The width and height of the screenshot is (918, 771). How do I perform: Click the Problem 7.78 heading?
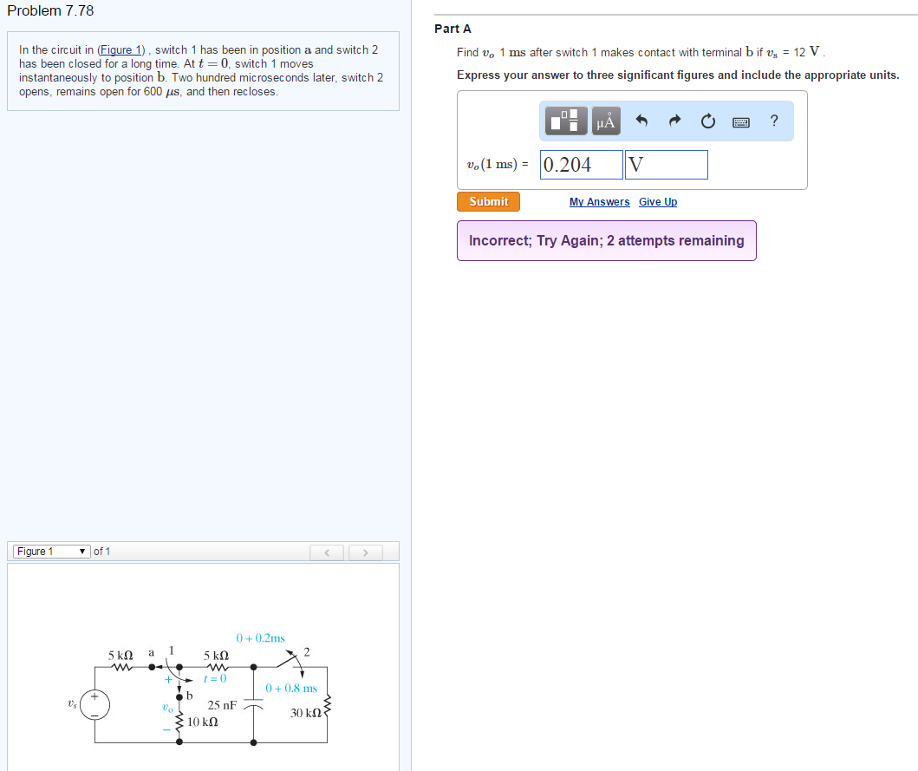[50, 11]
